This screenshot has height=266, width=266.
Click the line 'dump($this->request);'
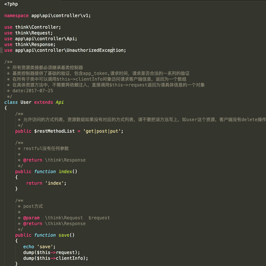[51, 252]
